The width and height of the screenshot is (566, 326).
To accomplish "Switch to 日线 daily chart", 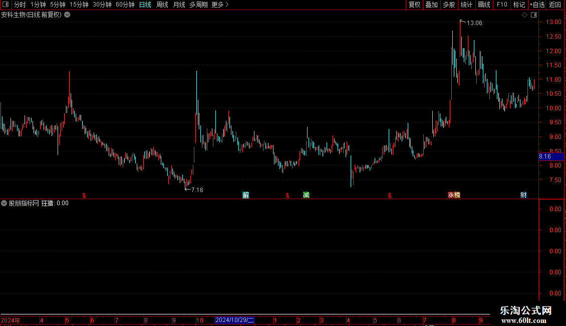I will click(x=145, y=5).
